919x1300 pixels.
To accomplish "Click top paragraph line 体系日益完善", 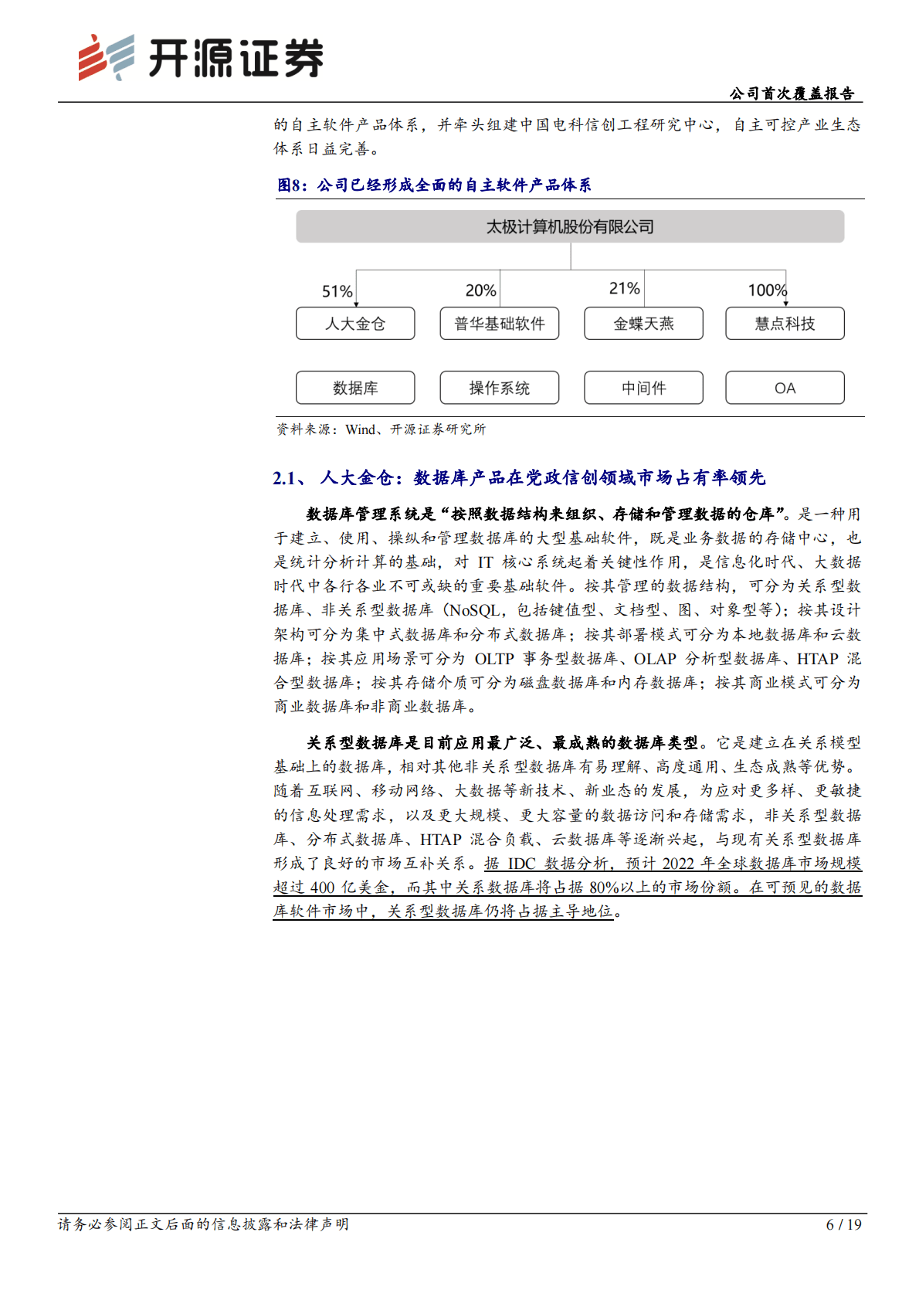I will [x=326, y=148].
